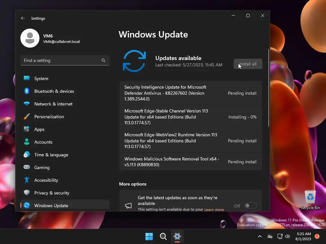Click the Install all button
Viewport: 326px width, 244px height.
point(248,64)
